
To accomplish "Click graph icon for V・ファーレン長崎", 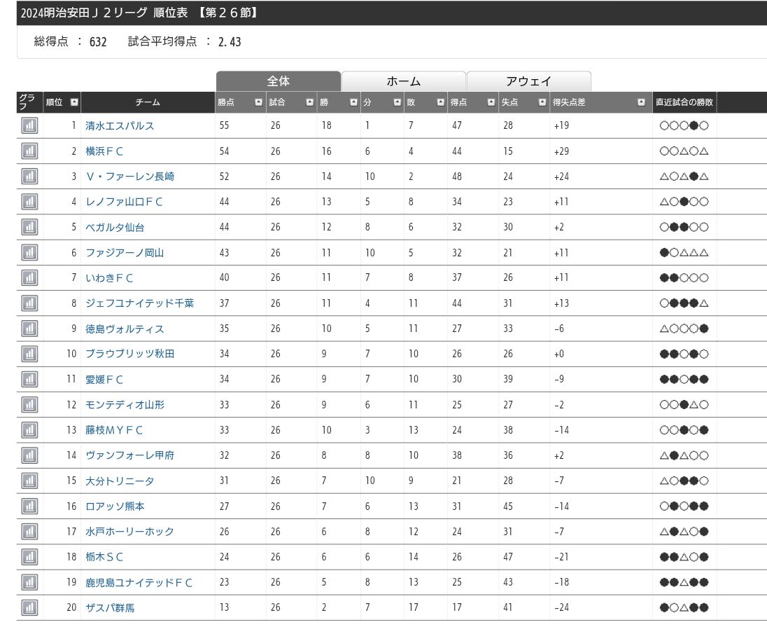I will coord(29,177).
